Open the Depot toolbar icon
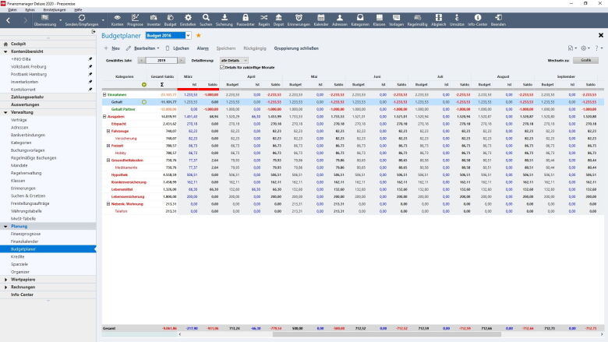608x342 pixels. pos(280,19)
